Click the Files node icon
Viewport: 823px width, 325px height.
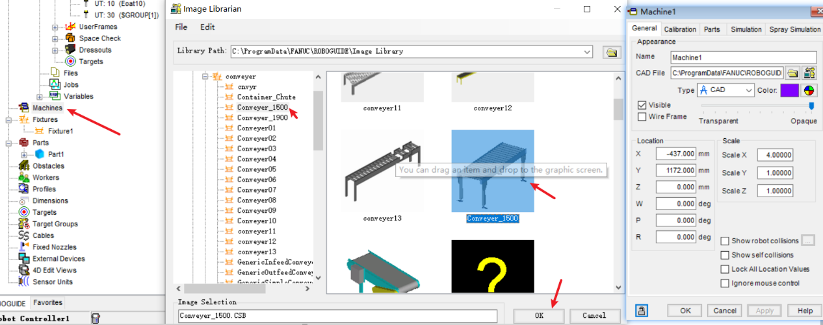pyautogui.click(x=55, y=73)
